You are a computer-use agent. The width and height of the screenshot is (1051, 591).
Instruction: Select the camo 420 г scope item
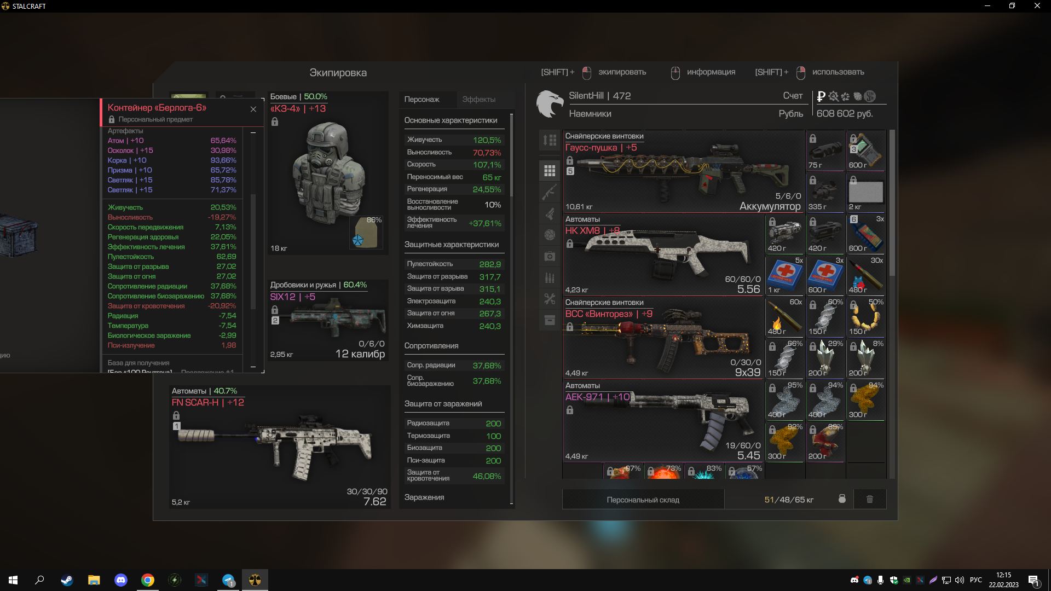785,234
